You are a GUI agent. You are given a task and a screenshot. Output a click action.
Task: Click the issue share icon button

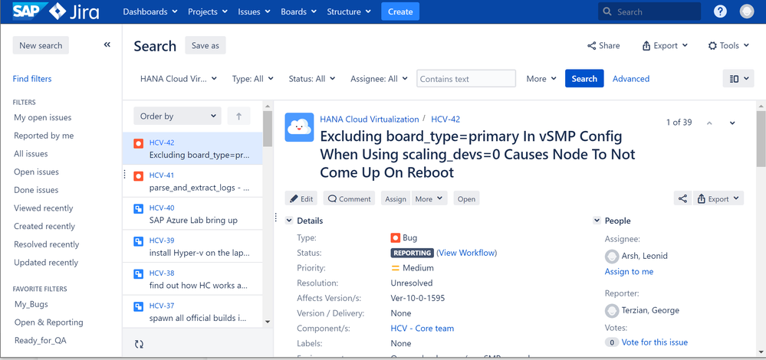coord(682,198)
